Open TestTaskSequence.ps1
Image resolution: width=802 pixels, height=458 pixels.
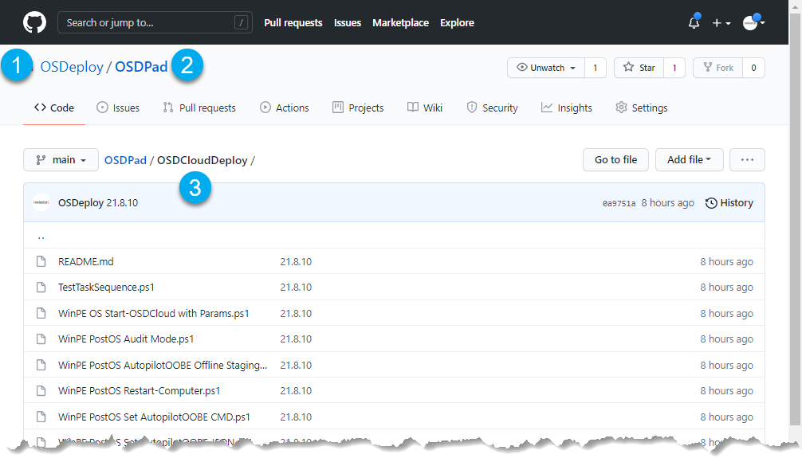point(106,288)
